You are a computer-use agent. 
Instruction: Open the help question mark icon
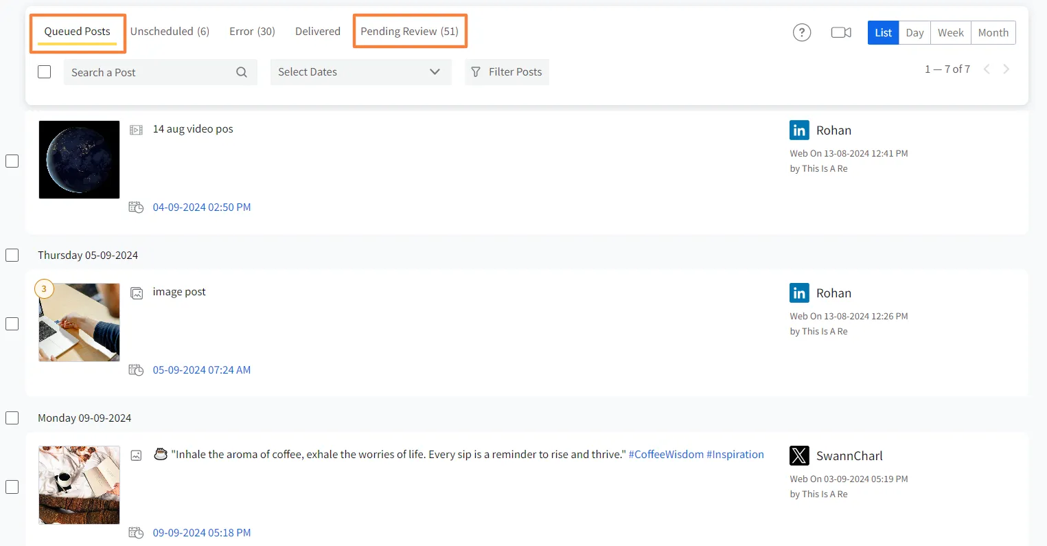coord(801,32)
